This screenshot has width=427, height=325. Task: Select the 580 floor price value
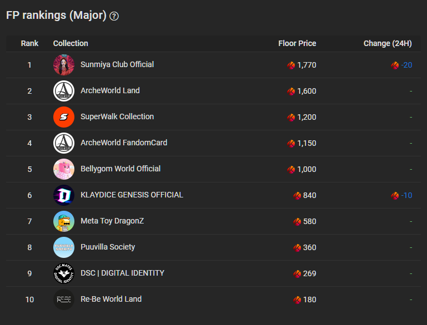[310, 222]
